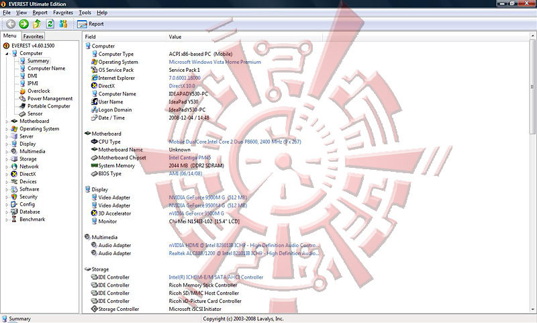537x323 pixels.
Task: Click the Value column header
Action: [x=244, y=37]
